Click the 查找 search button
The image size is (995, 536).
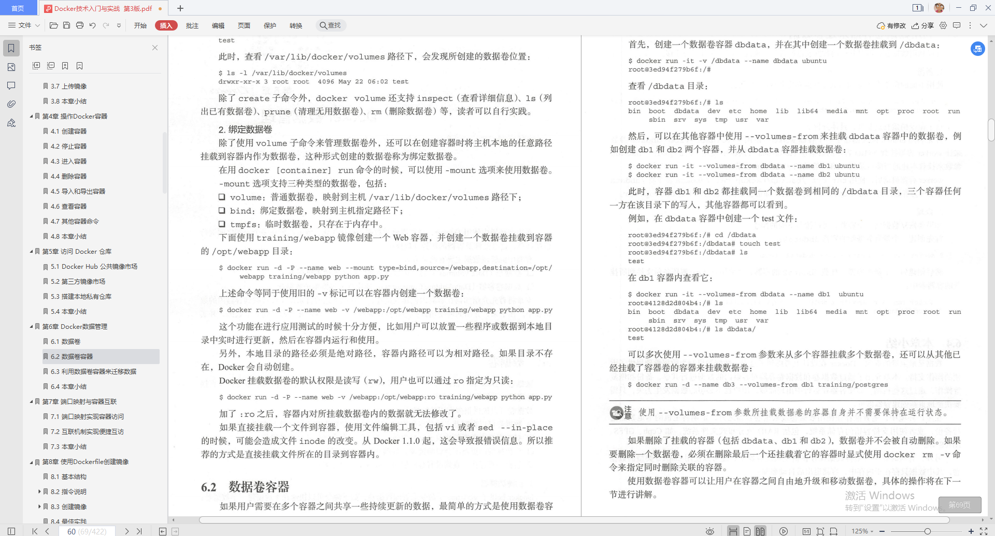pos(331,25)
